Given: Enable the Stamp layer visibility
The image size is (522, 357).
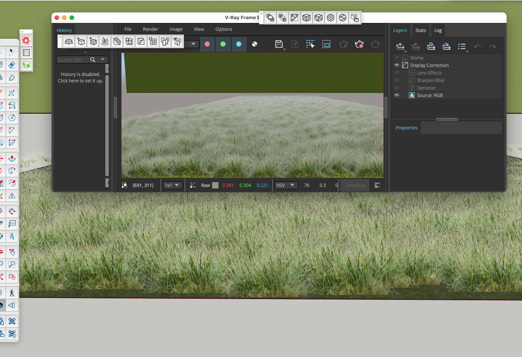Looking at the screenshot, I should coord(397,58).
